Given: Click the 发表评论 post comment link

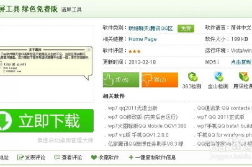Looking at the screenshot, I should click(35, 158).
